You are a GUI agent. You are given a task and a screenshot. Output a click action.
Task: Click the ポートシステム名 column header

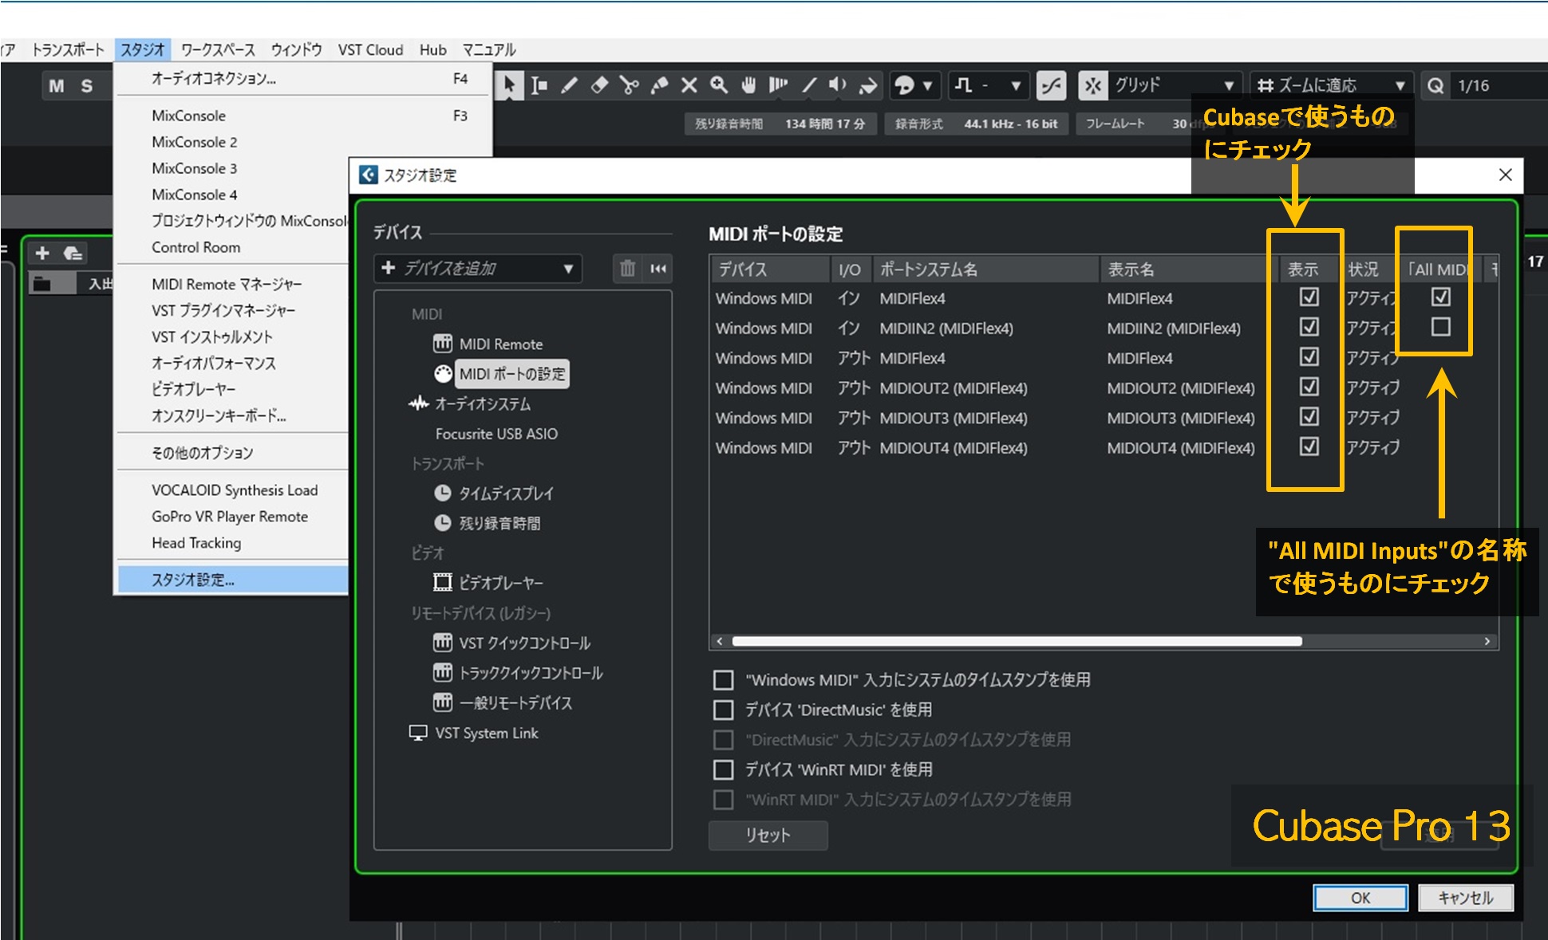tap(986, 269)
